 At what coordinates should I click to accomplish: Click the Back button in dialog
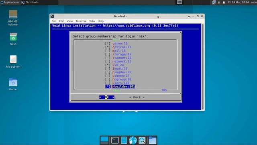137,97
